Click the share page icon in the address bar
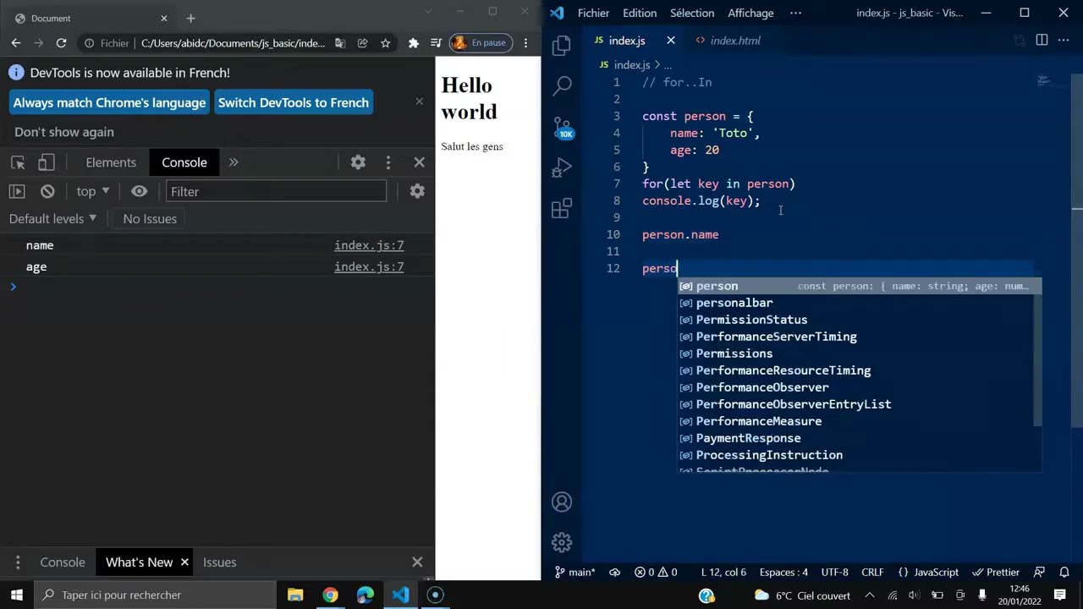Viewport: 1083px width, 609px height. (363, 43)
